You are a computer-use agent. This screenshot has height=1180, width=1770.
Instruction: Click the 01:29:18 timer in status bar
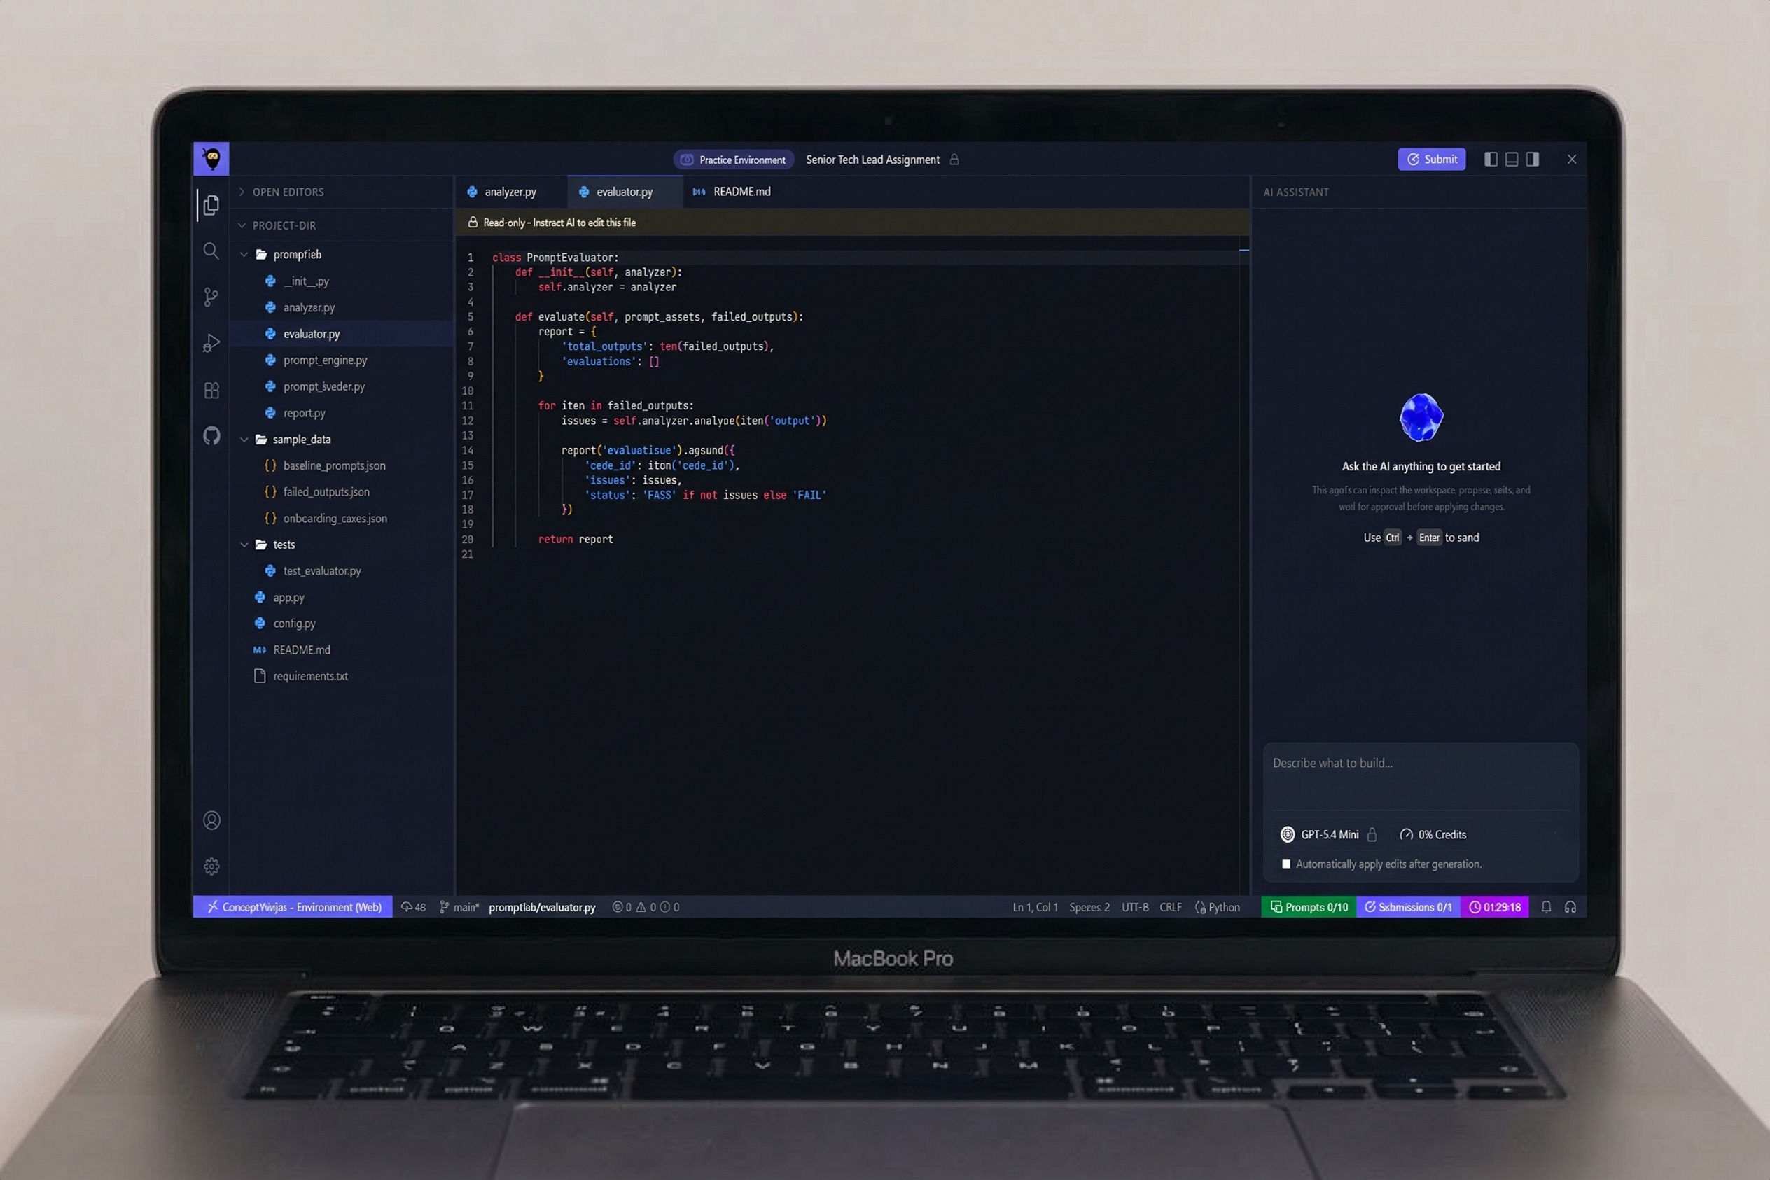click(x=1494, y=907)
